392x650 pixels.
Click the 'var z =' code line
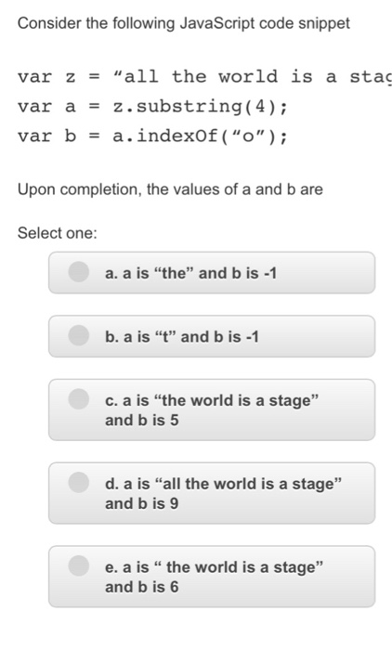204,77
